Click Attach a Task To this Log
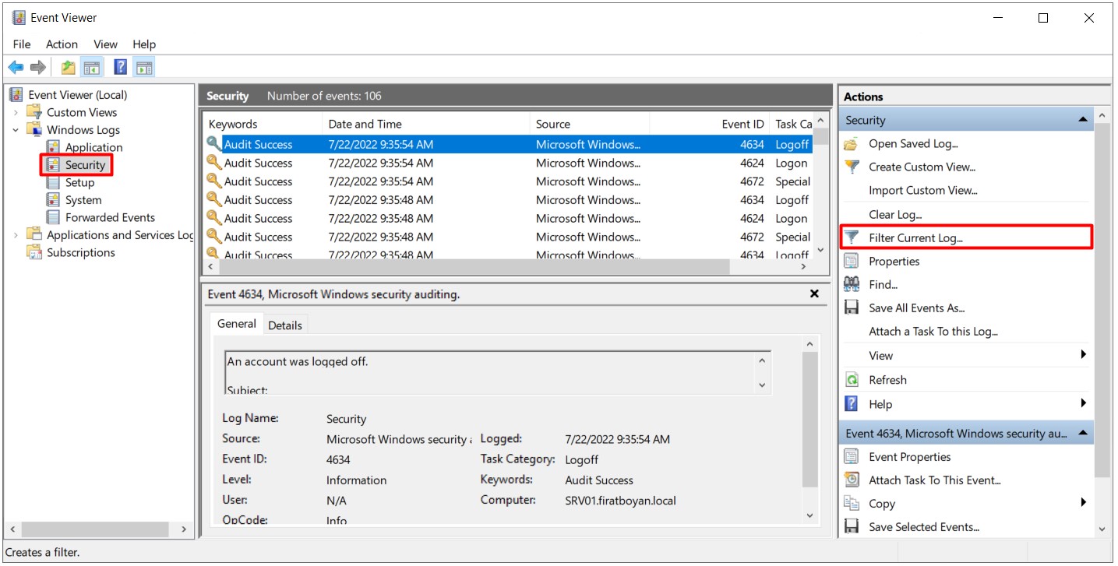The height and width of the screenshot is (566, 1118). 933,332
